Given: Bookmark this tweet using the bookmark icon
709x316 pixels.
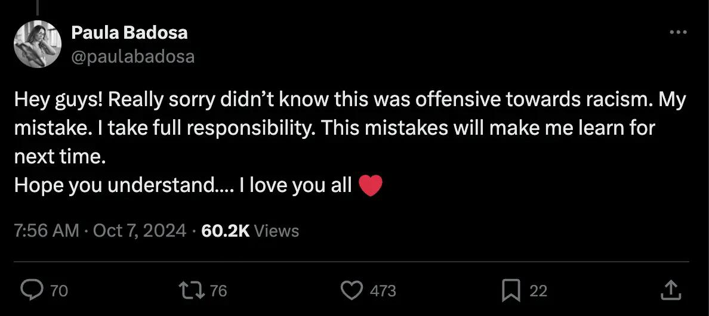Looking at the screenshot, I should click(511, 290).
